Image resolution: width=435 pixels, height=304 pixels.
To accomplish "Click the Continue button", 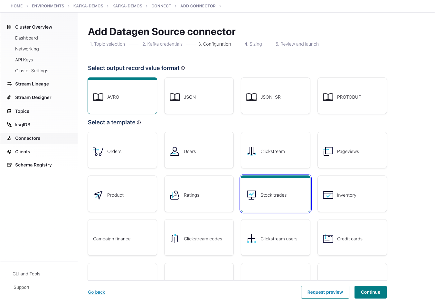I will click(370, 292).
